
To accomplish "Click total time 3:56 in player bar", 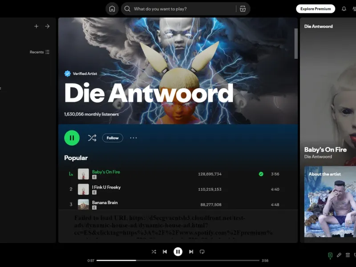I will coord(265,261).
